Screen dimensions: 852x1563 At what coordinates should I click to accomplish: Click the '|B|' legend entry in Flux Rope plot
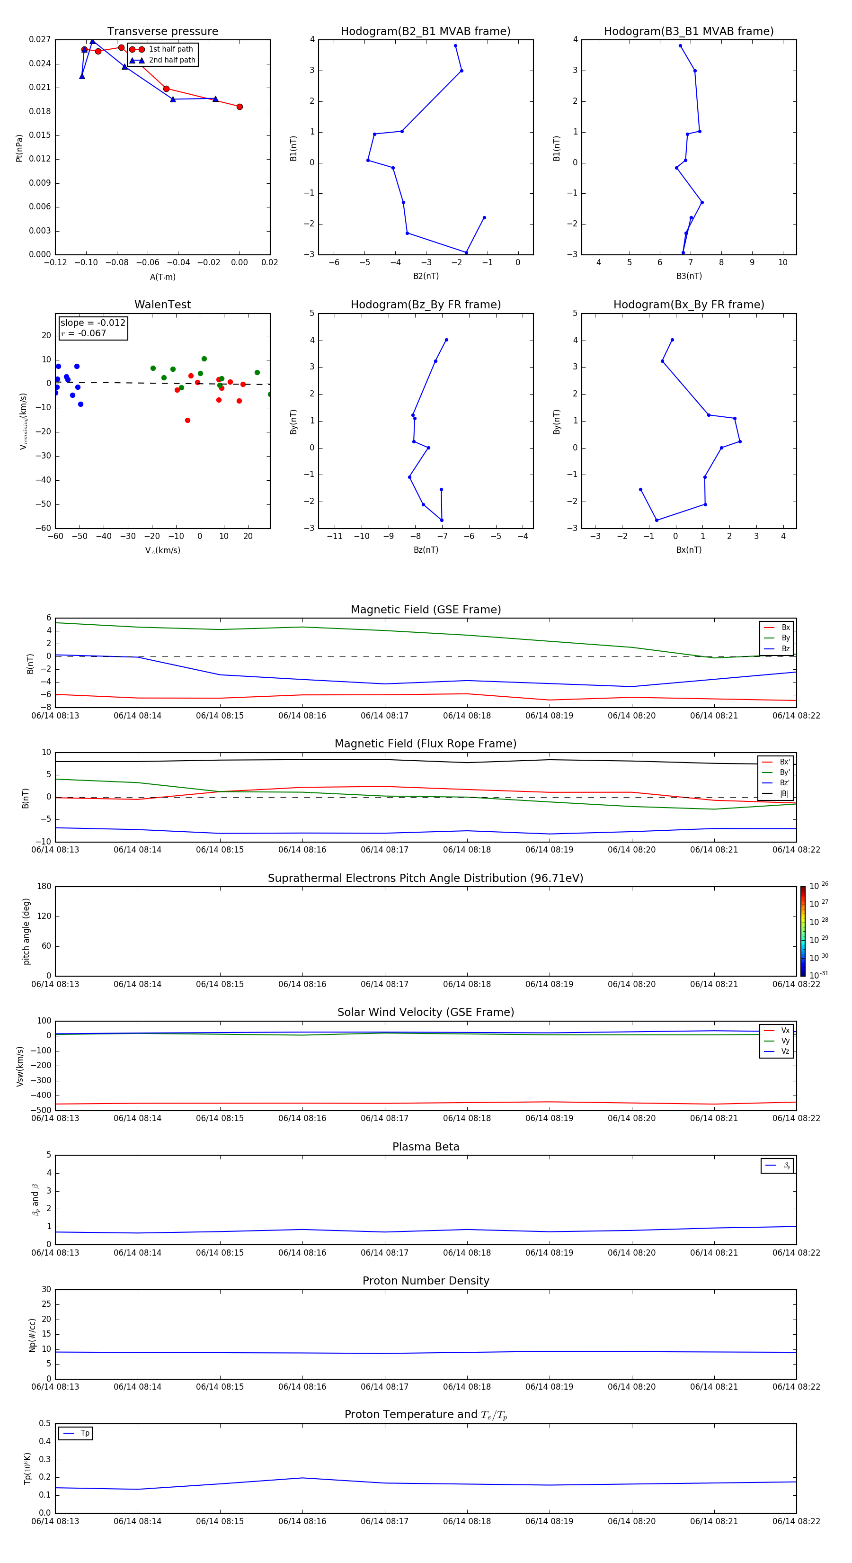tap(776, 794)
